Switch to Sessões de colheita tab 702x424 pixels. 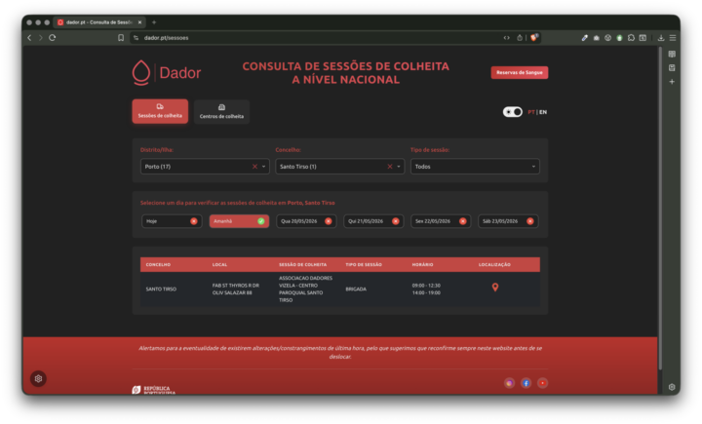point(160,111)
